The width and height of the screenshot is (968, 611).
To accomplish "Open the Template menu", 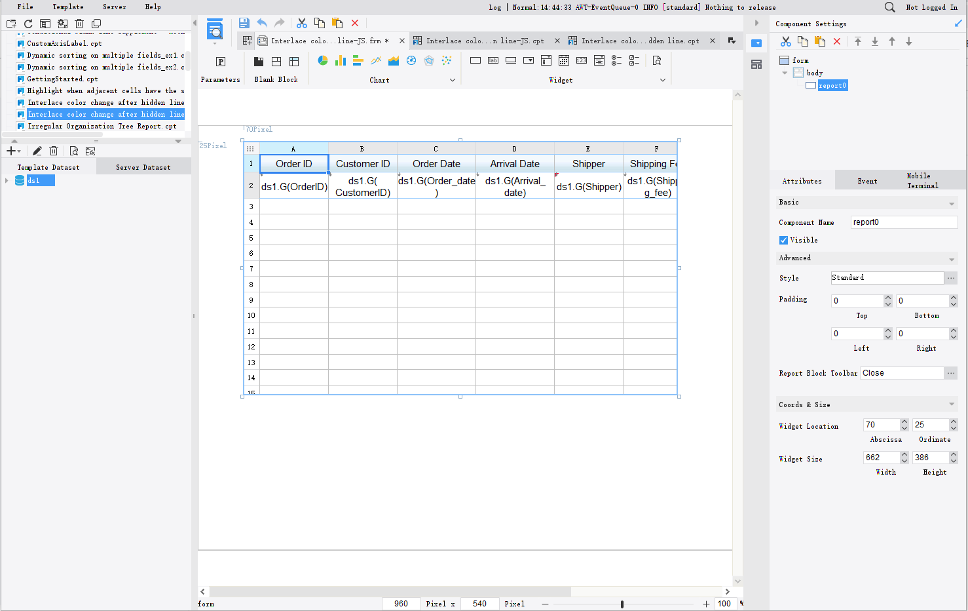I will pos(68,7).
